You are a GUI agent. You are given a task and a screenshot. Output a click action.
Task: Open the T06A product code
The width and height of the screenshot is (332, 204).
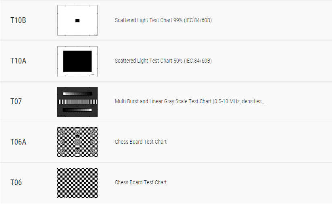click(18, 142)
